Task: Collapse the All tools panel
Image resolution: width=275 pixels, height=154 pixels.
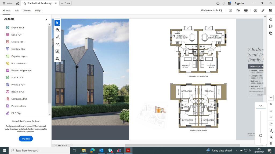Action: 46,19
